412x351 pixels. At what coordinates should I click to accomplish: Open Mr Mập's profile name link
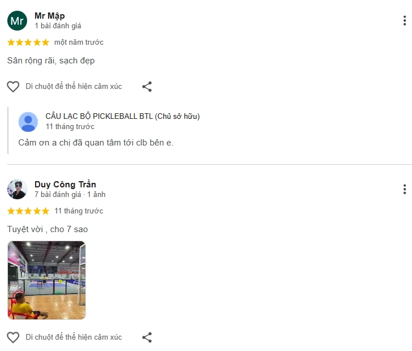coord(50,16)
